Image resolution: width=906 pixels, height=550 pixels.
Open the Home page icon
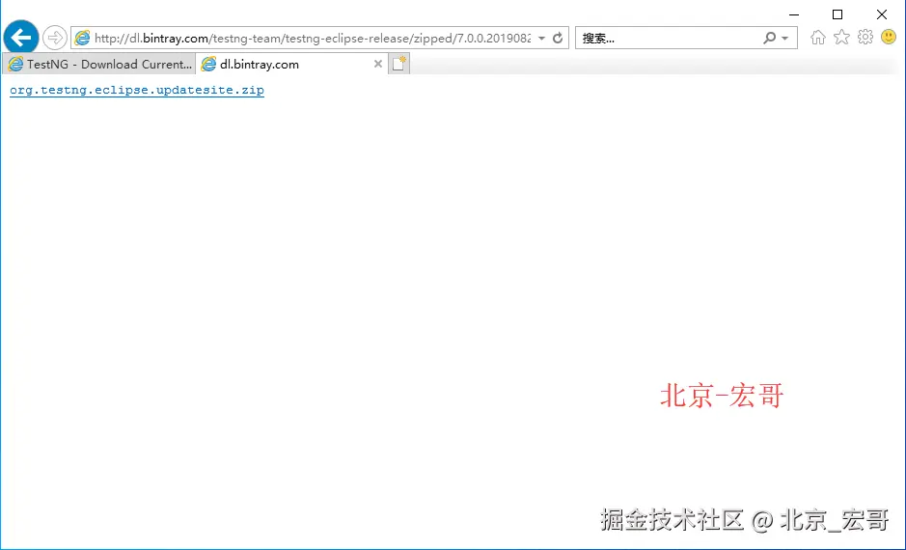coord(817,38)
